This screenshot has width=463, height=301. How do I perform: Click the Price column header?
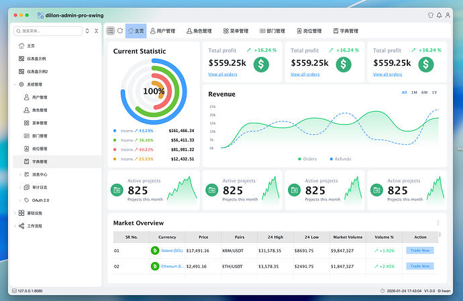click(x=203, y=237)
